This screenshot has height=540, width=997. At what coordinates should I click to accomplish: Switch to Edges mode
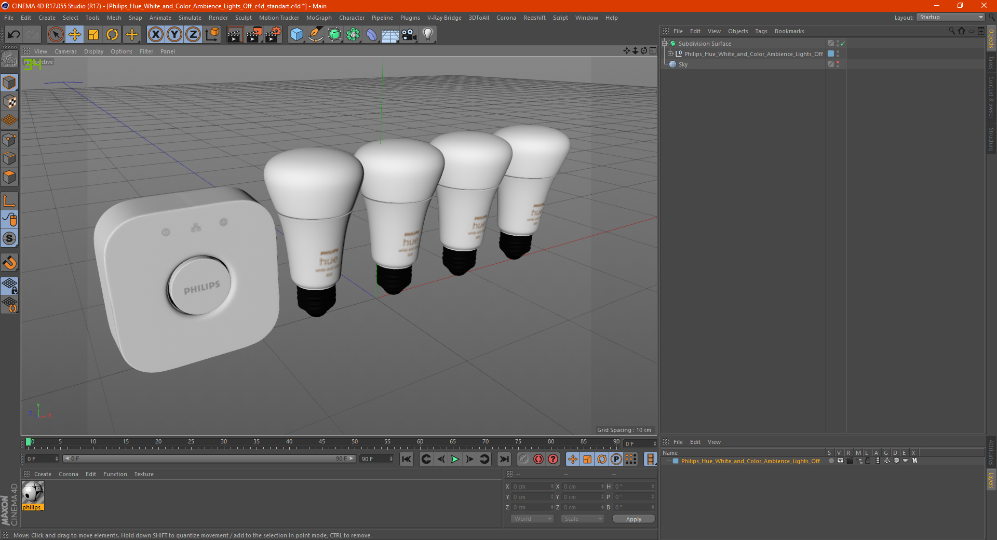(x=9, y=158)
